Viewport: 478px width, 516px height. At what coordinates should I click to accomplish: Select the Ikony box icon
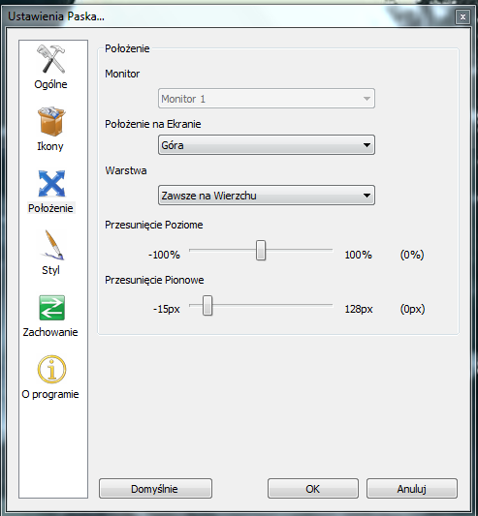tap(51, 121)
